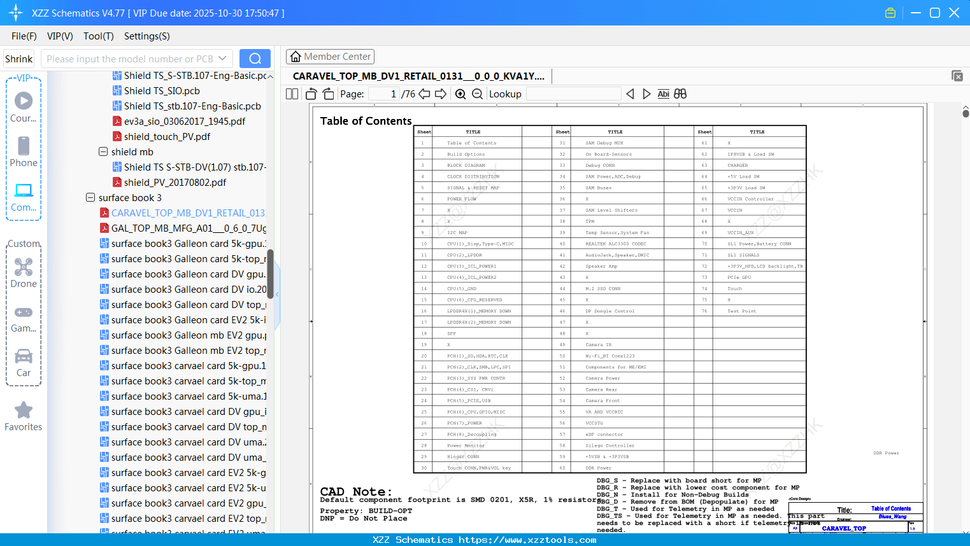The width and height of the screenshot is (970, 546).
Task: Click the document viewer vertical scrollbar thumb
Action: tap(966, 113)
